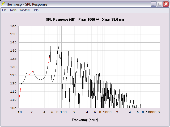Click the 10000 hertz x-axis label
170x127 pixels.
tap(151, 112)
